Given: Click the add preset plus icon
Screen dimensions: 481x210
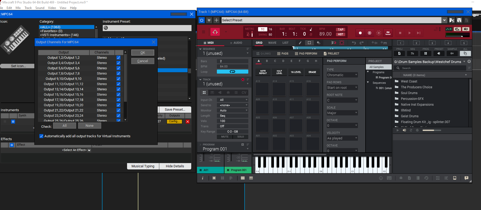Looking at the screenshot, I should pyautogui.click(x=216, y=20).
